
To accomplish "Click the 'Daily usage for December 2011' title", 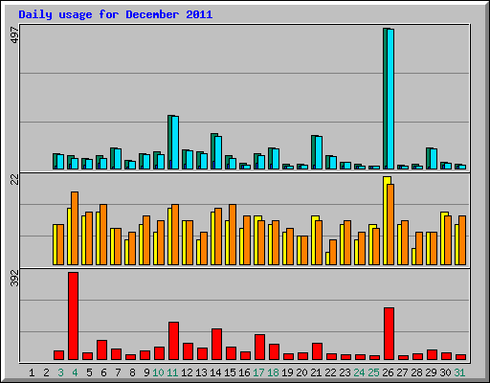I will pyautogui.click(x=116, y=15).
